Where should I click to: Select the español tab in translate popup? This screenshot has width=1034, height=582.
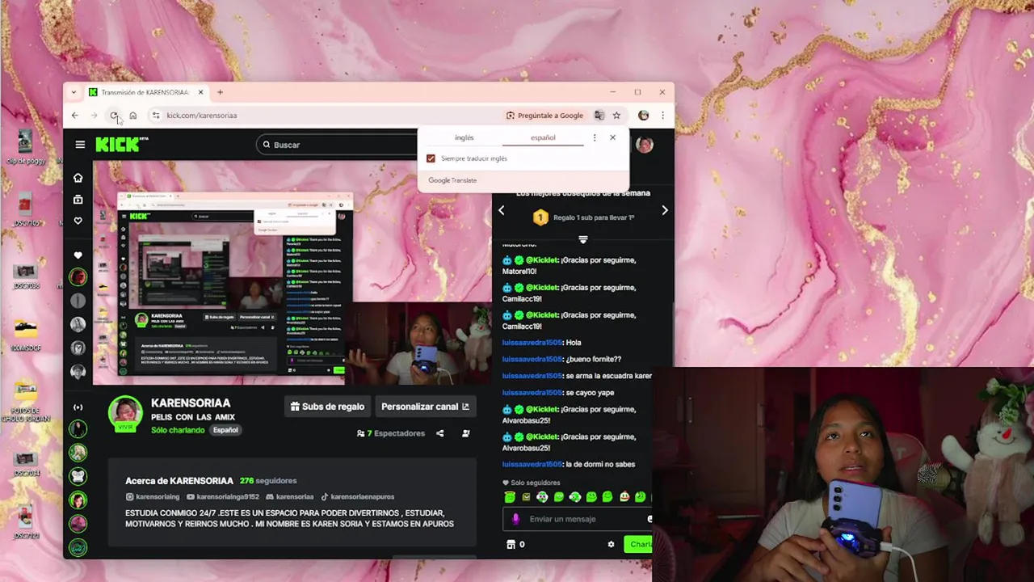543,137
